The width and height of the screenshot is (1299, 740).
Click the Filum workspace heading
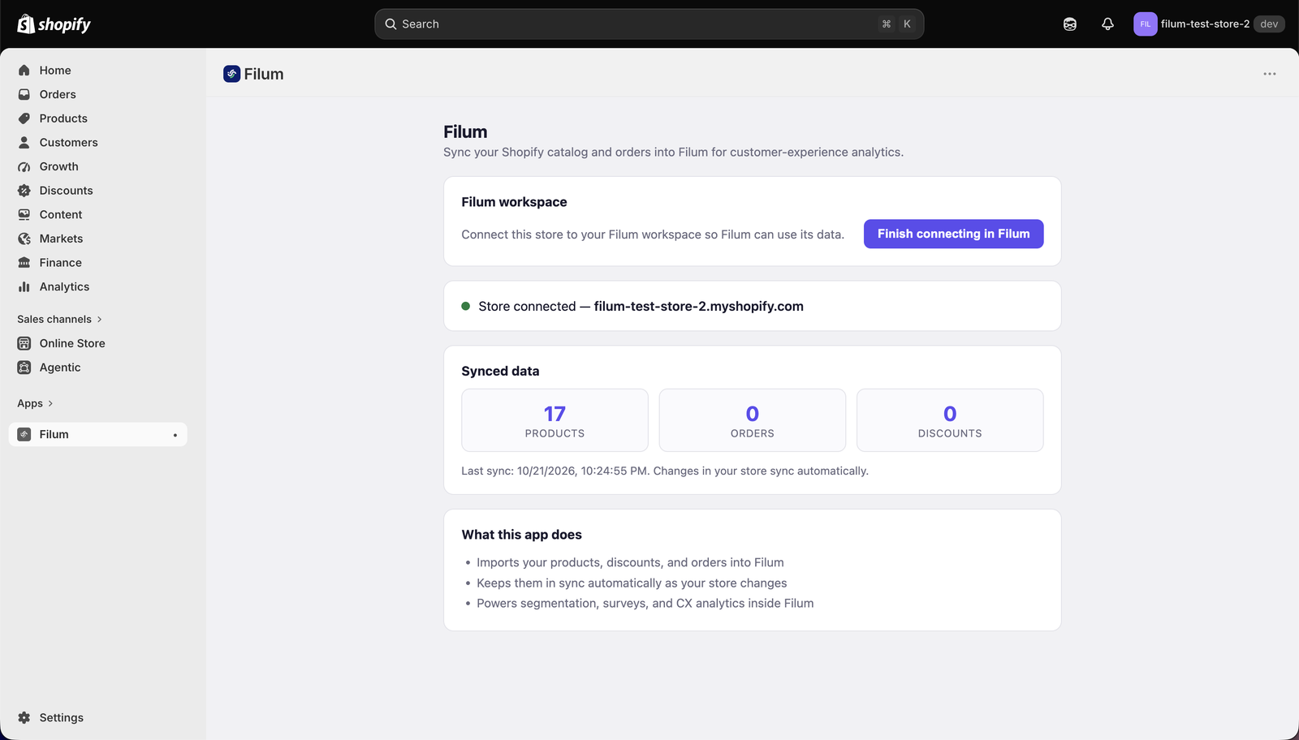coord(514,202)
